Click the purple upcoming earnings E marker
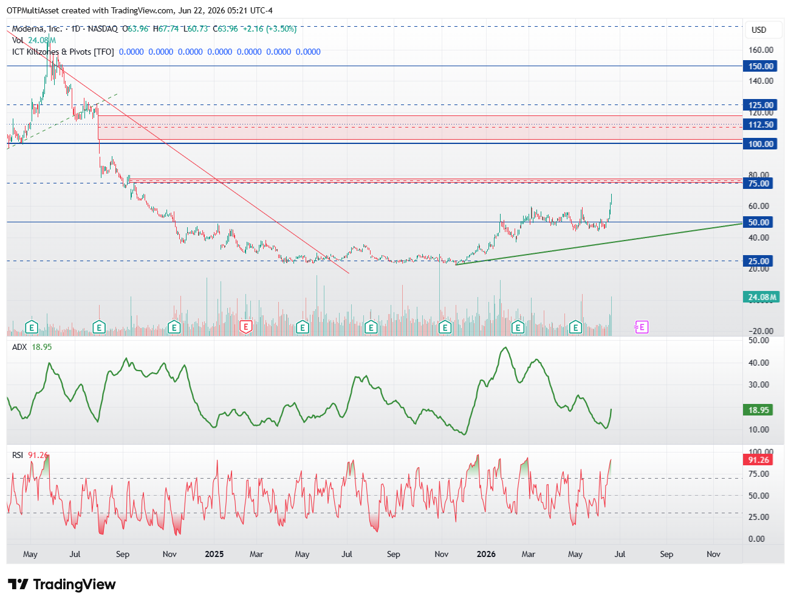791x605 pixels. tap(642, 327)
